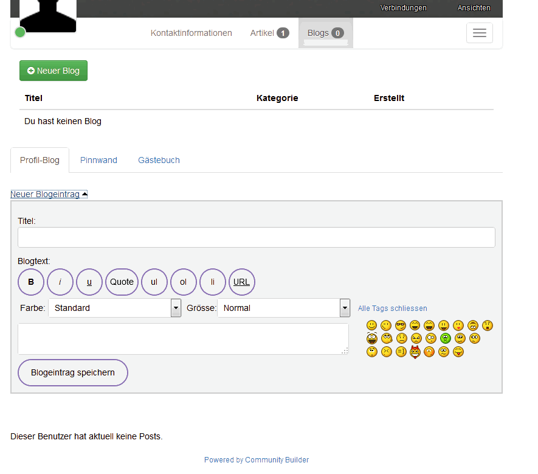Focus the Blogtext text area

click(183, 339)
